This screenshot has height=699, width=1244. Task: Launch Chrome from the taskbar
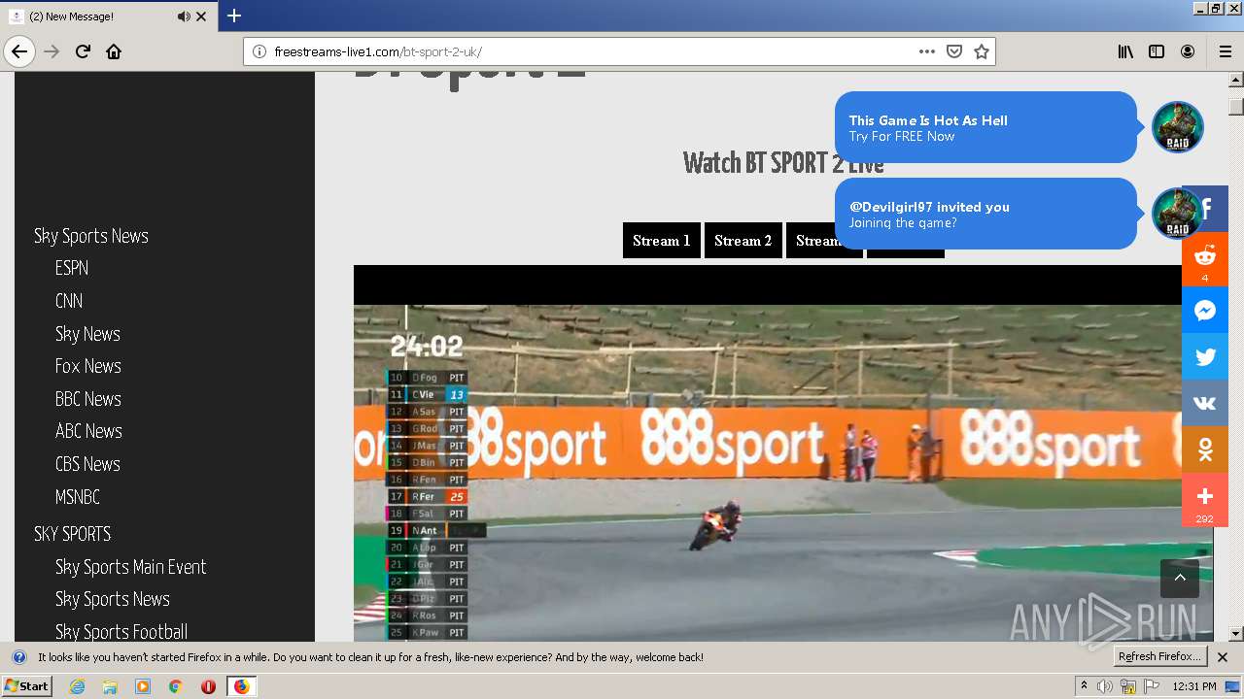(175, 686)
